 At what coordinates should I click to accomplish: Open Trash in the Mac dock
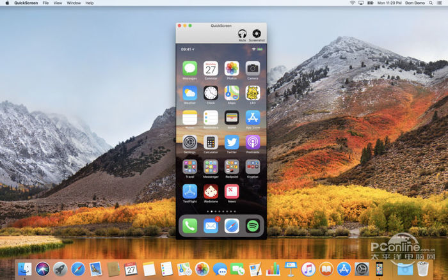(422, 269)
